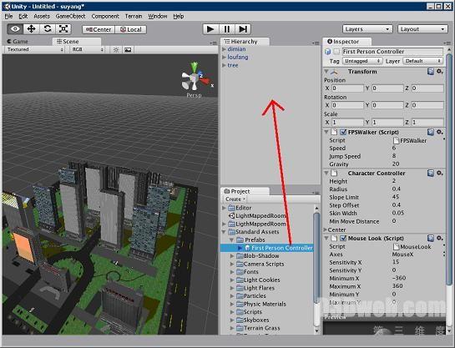Screen dimensions: 455x348
Task: Open the Layers dropdown
Action: (x=367, y=29)
